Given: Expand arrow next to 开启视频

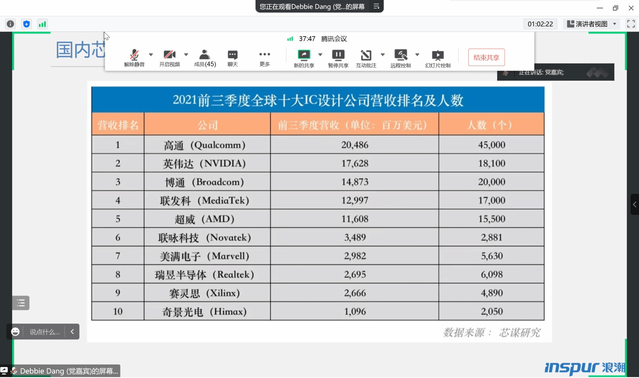Looking at the screenshot, I should tap(186, 55).
